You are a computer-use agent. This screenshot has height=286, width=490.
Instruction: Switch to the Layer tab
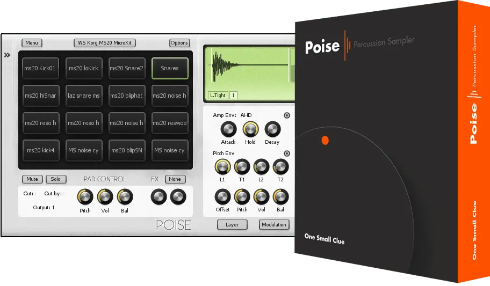232,225
